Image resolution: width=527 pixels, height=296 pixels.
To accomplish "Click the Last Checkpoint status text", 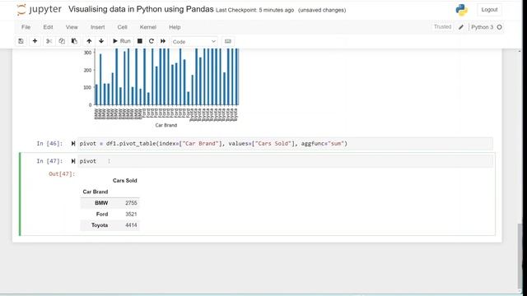I will [254, 10].
